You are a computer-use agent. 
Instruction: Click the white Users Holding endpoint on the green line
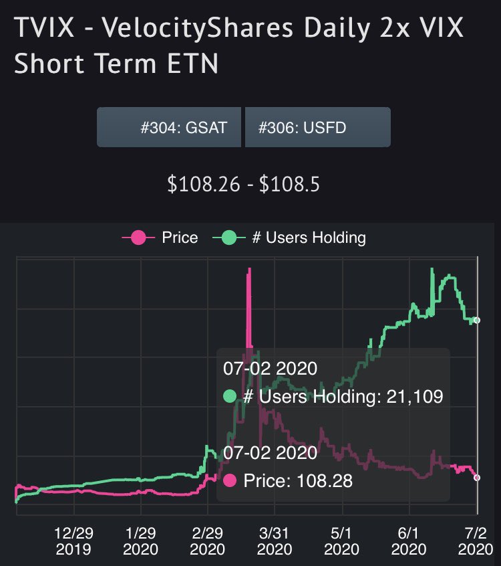(477, 320)
